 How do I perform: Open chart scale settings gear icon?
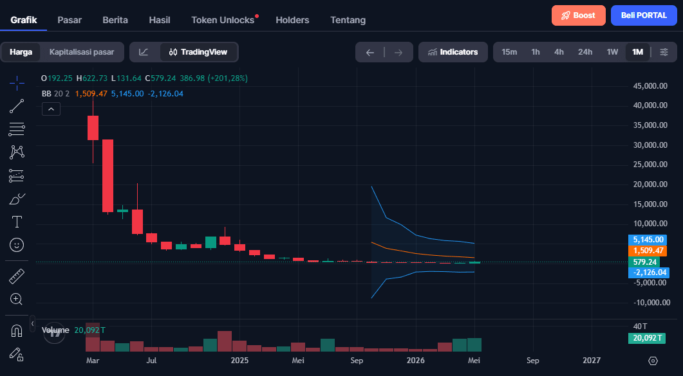click(x=653, y=361)
